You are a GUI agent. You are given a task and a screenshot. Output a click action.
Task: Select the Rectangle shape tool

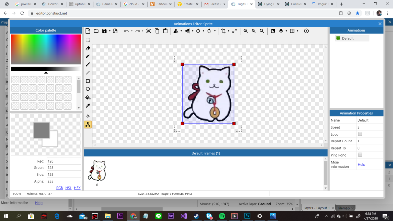click(x=88, y=81)
